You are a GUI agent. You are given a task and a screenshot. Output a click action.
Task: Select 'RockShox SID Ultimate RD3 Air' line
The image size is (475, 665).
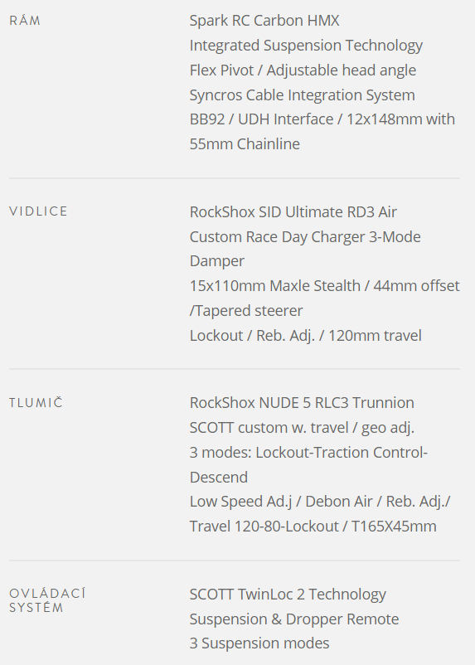(x=293, y=211)
